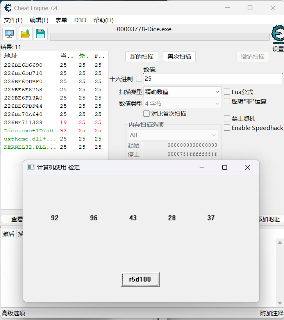Open the 帮助(H) menu
The width and height of the screenshot is (284, 320).
[x=104, y=20]
